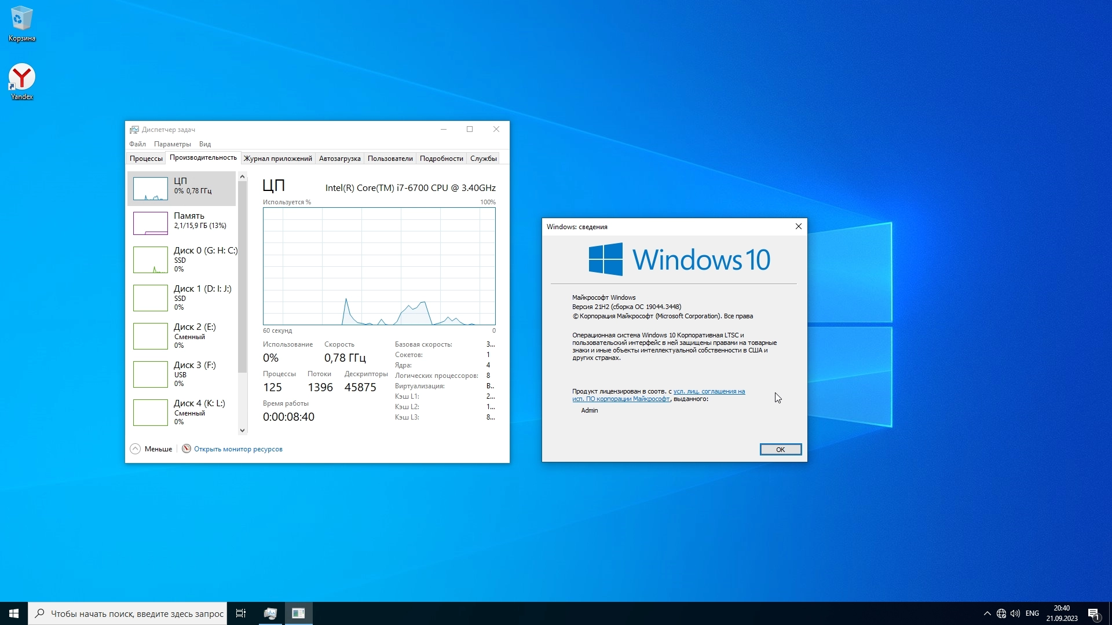
Task: Open the Файл menu
Action: (137, 144)
